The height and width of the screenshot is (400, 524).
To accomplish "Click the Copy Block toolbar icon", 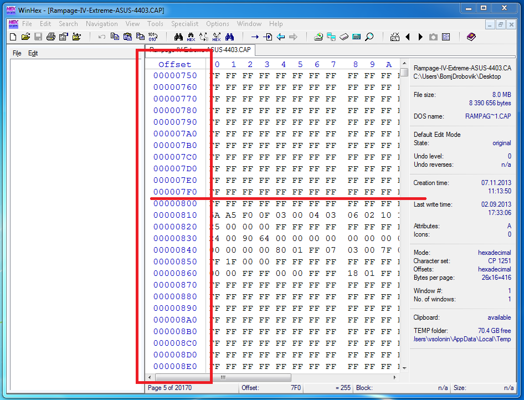I will (x=115, y=37).
